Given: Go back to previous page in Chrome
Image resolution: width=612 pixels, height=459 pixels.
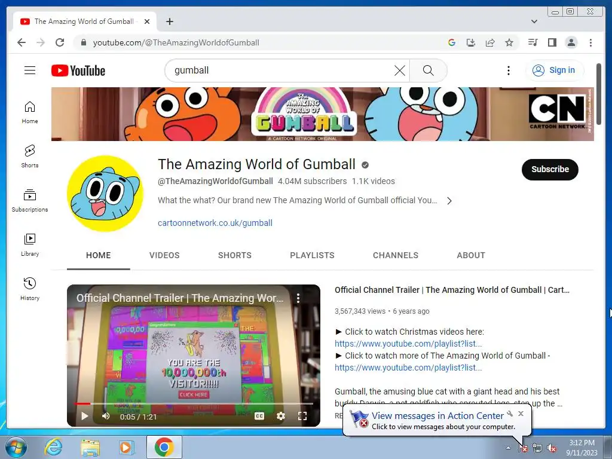Looking at the screenshot, I should (22, 42).
